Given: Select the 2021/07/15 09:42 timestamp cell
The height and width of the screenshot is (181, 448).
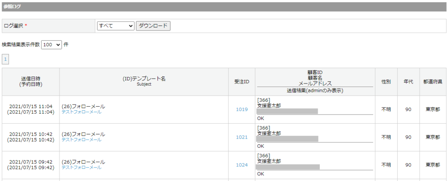Looking at the screenshot, I should 31,165.
